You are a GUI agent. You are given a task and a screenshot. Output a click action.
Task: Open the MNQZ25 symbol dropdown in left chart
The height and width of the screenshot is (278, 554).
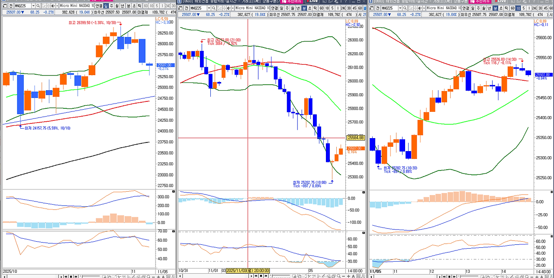tap(33, 6)
